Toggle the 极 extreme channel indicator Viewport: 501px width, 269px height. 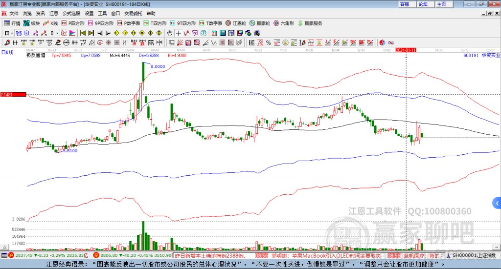tap(64, 33)
